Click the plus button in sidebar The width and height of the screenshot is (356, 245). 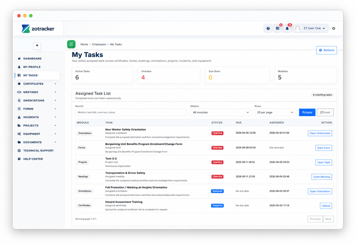(x=37, y=45)
